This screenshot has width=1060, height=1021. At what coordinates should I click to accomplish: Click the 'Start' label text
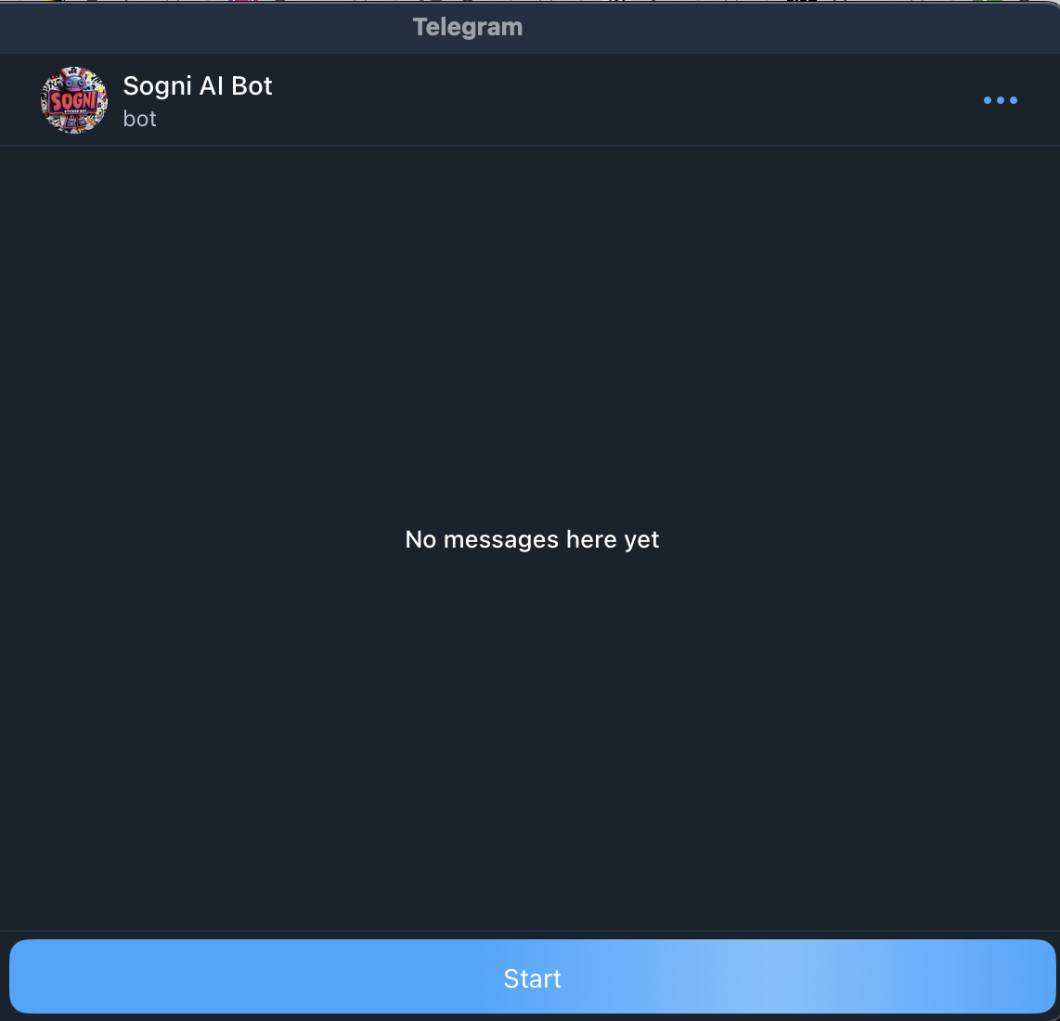pyautogui.click(x=532, y=978)
